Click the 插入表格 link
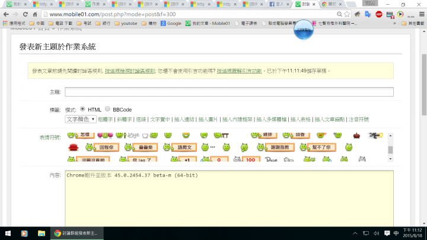This screenshot has height=240, width=427. coord(300,119)
